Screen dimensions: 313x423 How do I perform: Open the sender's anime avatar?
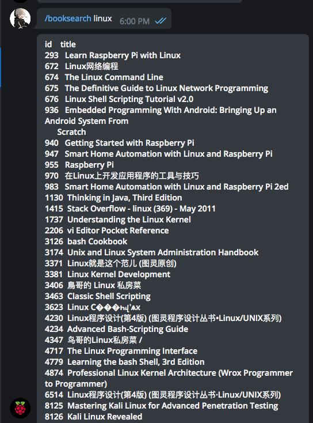coord(20,18)
